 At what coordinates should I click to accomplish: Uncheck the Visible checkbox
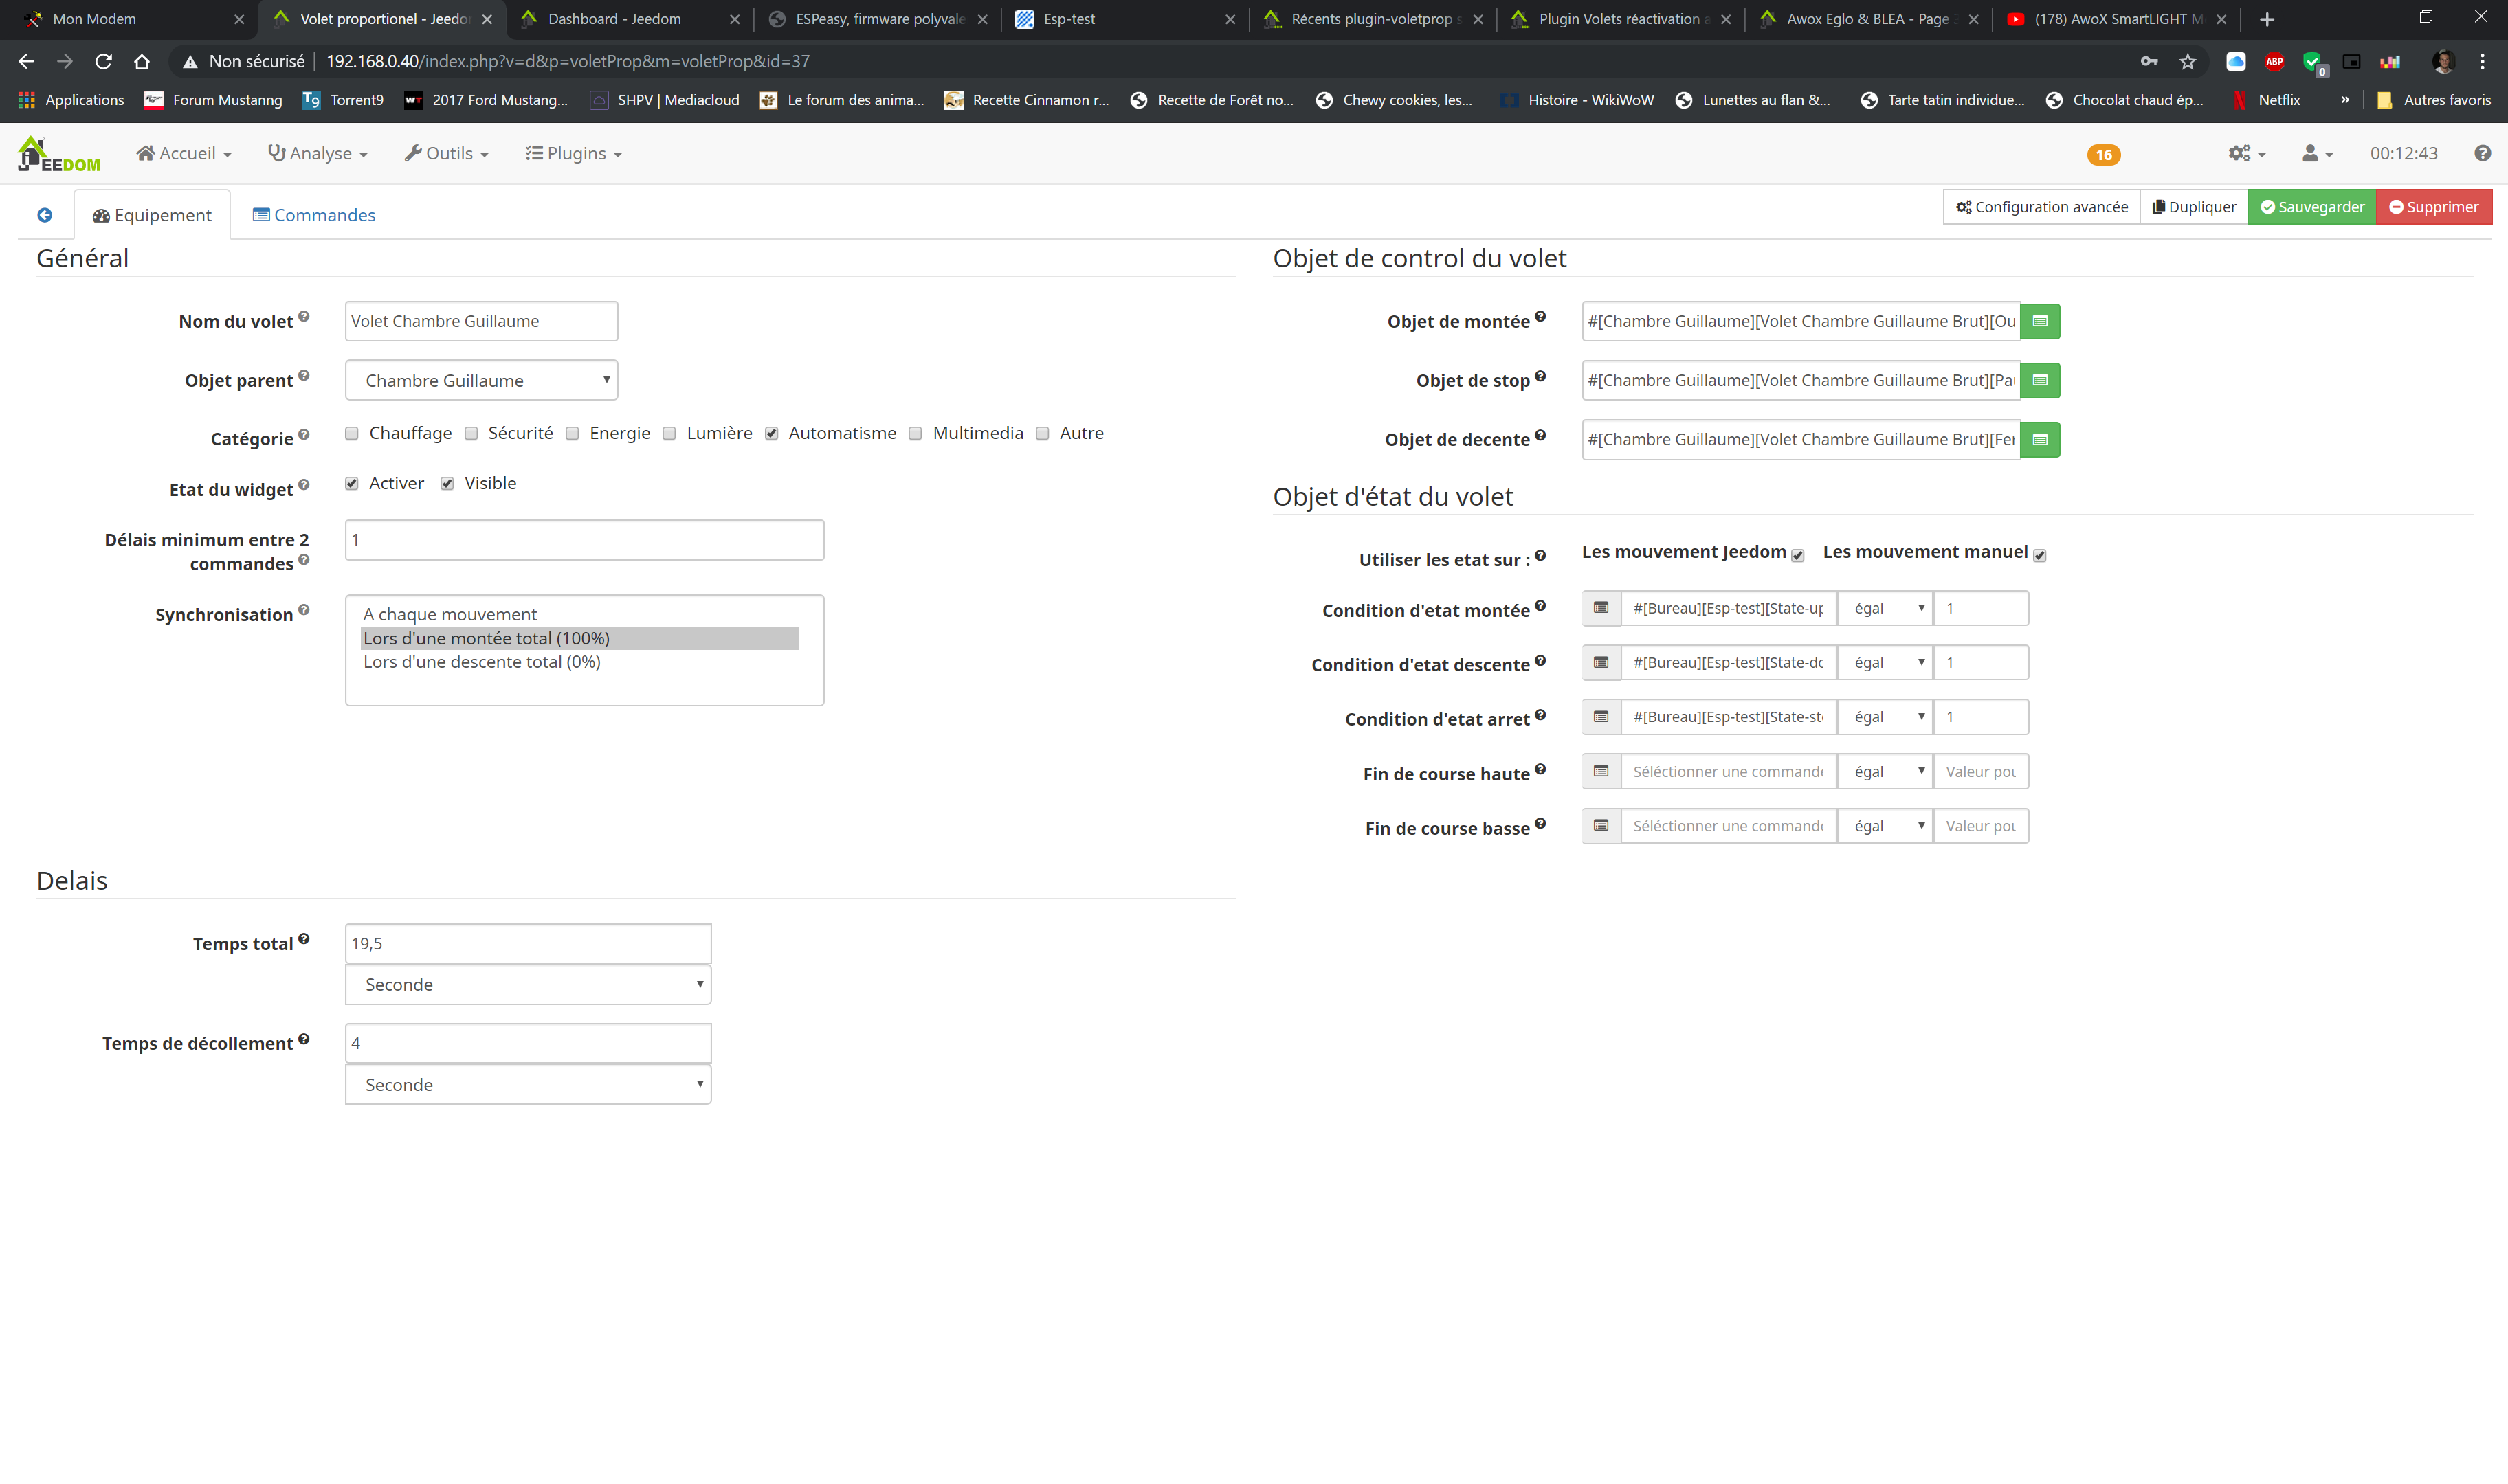click(x=447, y=483)
